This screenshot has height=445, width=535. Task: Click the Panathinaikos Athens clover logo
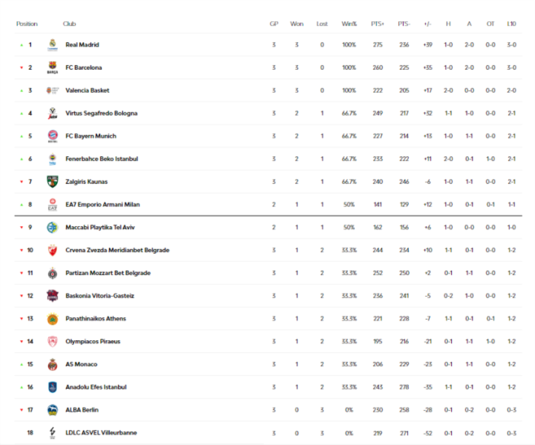(52, 319)
